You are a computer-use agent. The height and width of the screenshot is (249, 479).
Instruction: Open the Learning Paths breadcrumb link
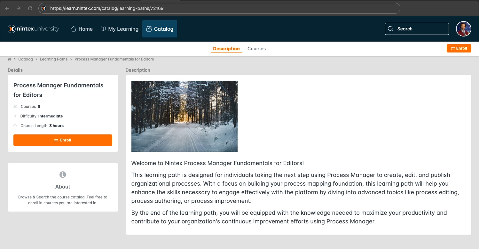coord(54,59)
